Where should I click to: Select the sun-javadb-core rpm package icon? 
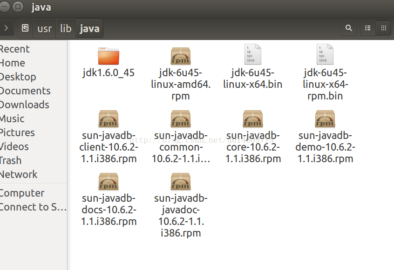tap(253, 119)
